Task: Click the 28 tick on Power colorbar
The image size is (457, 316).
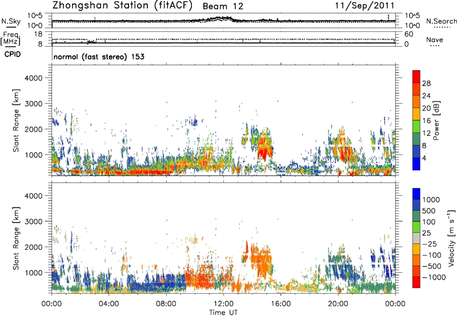Action: pos(426,83)
